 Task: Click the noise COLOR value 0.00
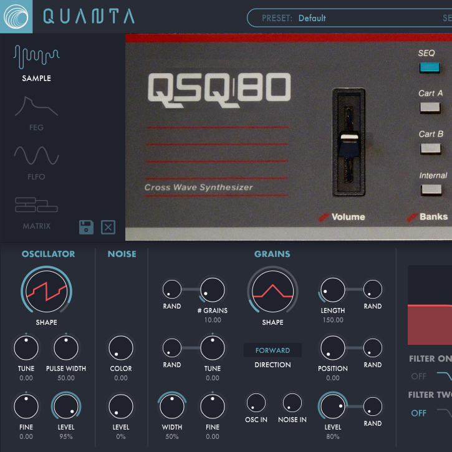click(x=121, y=378)
